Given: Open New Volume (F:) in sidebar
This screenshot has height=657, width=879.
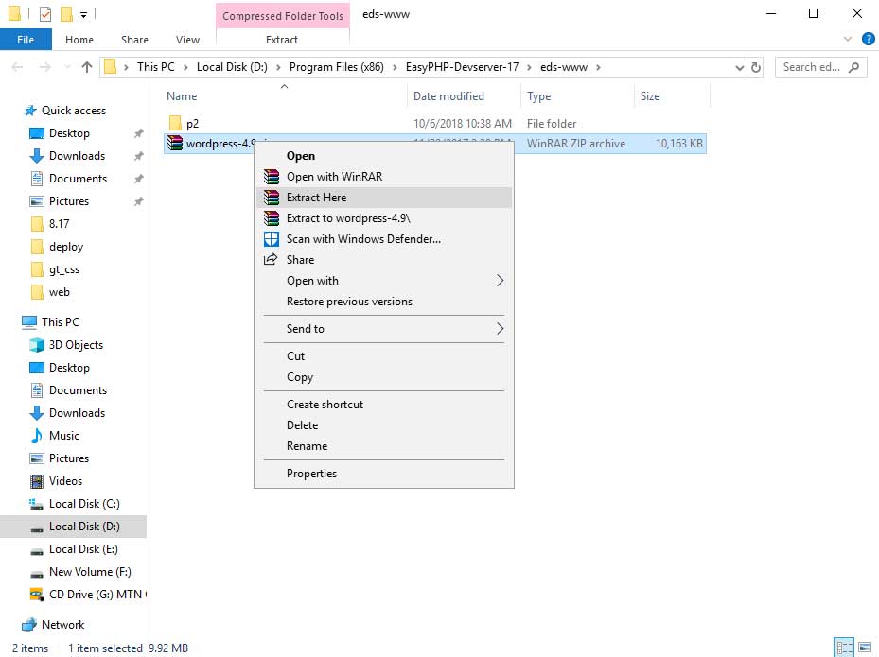Looking at the screenshot, I should pos(90,572).
